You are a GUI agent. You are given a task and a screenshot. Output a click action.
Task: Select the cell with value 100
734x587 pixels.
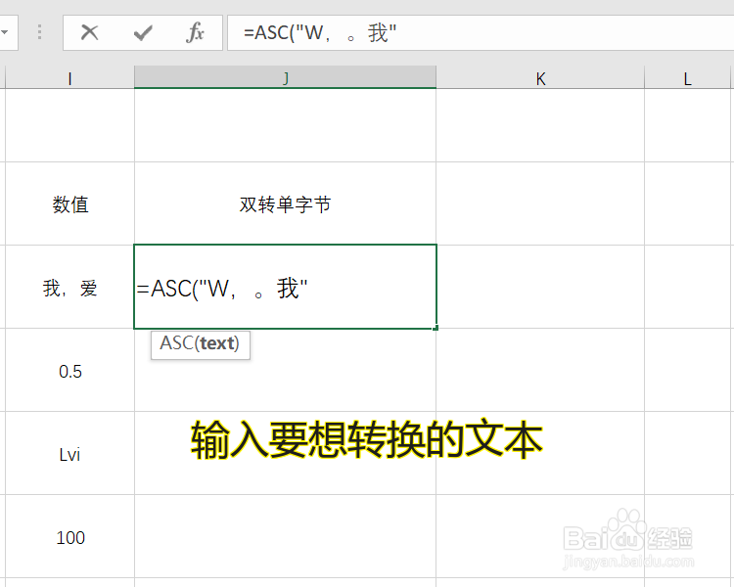(x=69, y=537)
